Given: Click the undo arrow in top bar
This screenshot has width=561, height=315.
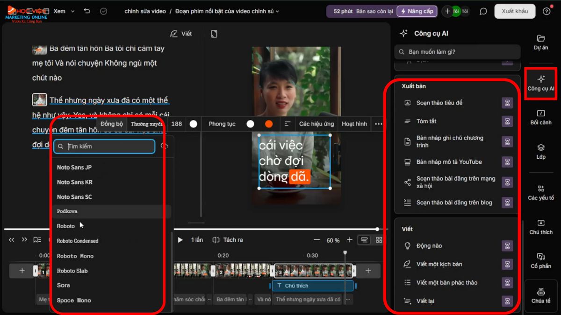Looking at the screenshot, I should 87,11.
